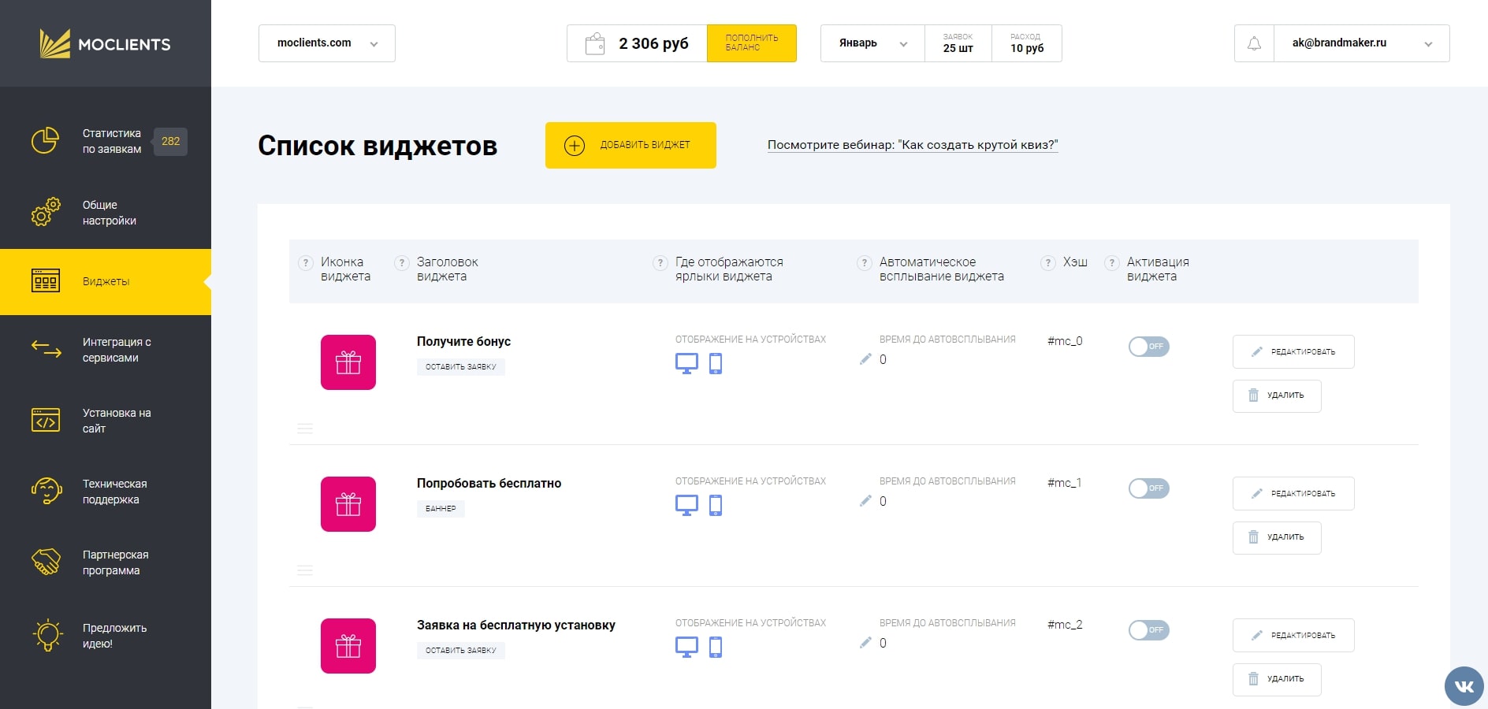Click pencil icon beside first auto-popup time
1488x709 pixels.
click(x=865, y=359)
